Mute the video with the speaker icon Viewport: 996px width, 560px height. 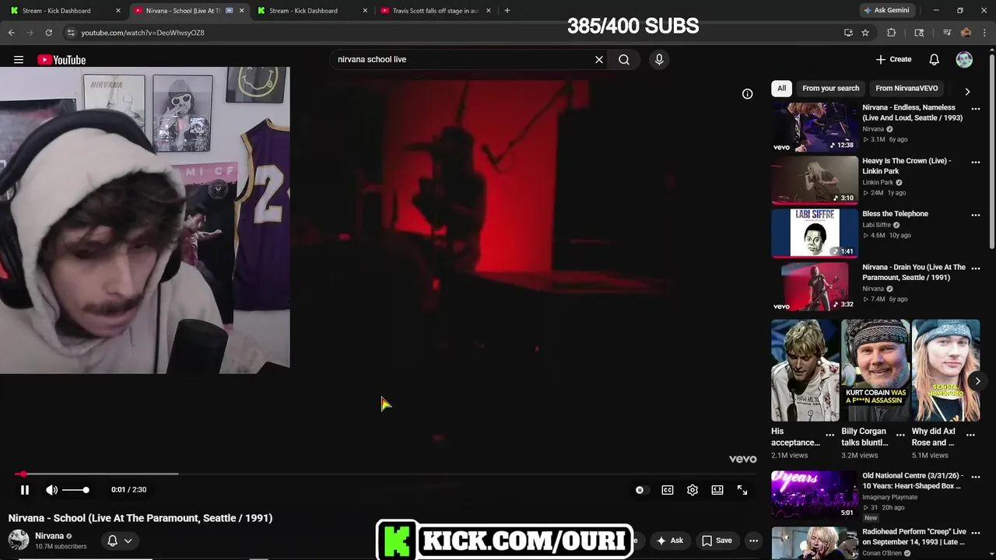[51, 490]
